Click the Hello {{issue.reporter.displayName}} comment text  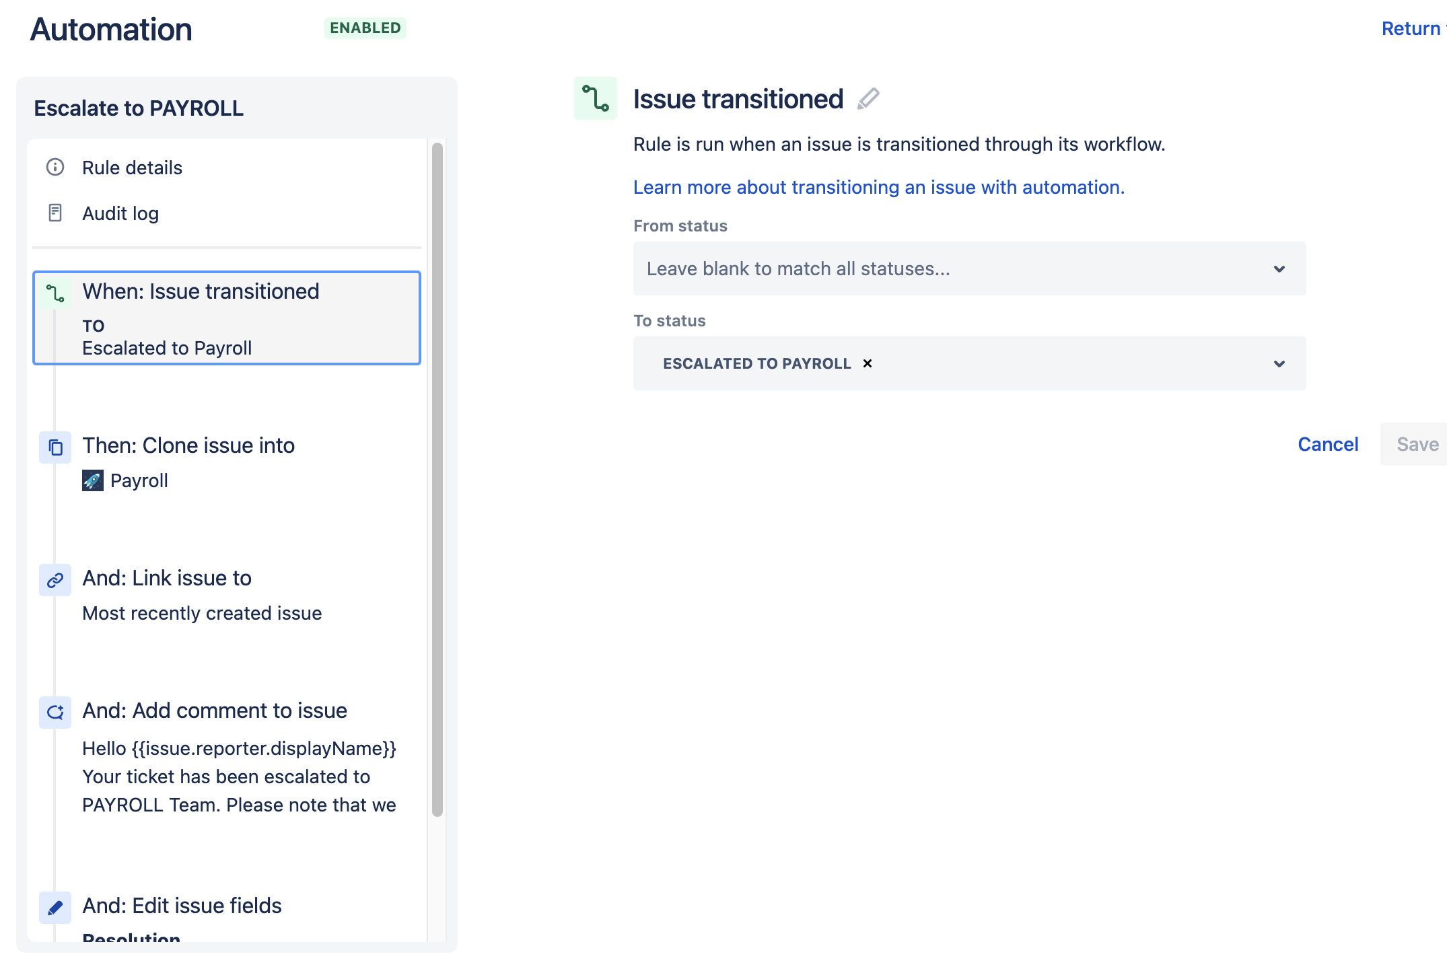click(x=240, y=748)
